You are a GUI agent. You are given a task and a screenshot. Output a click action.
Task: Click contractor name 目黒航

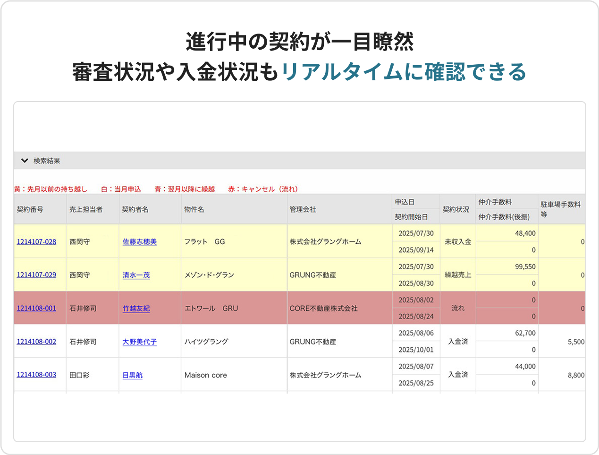[132, 375]
